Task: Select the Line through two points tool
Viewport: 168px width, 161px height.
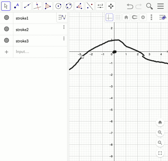Action: pyautogui.click(x=27, y=6)
